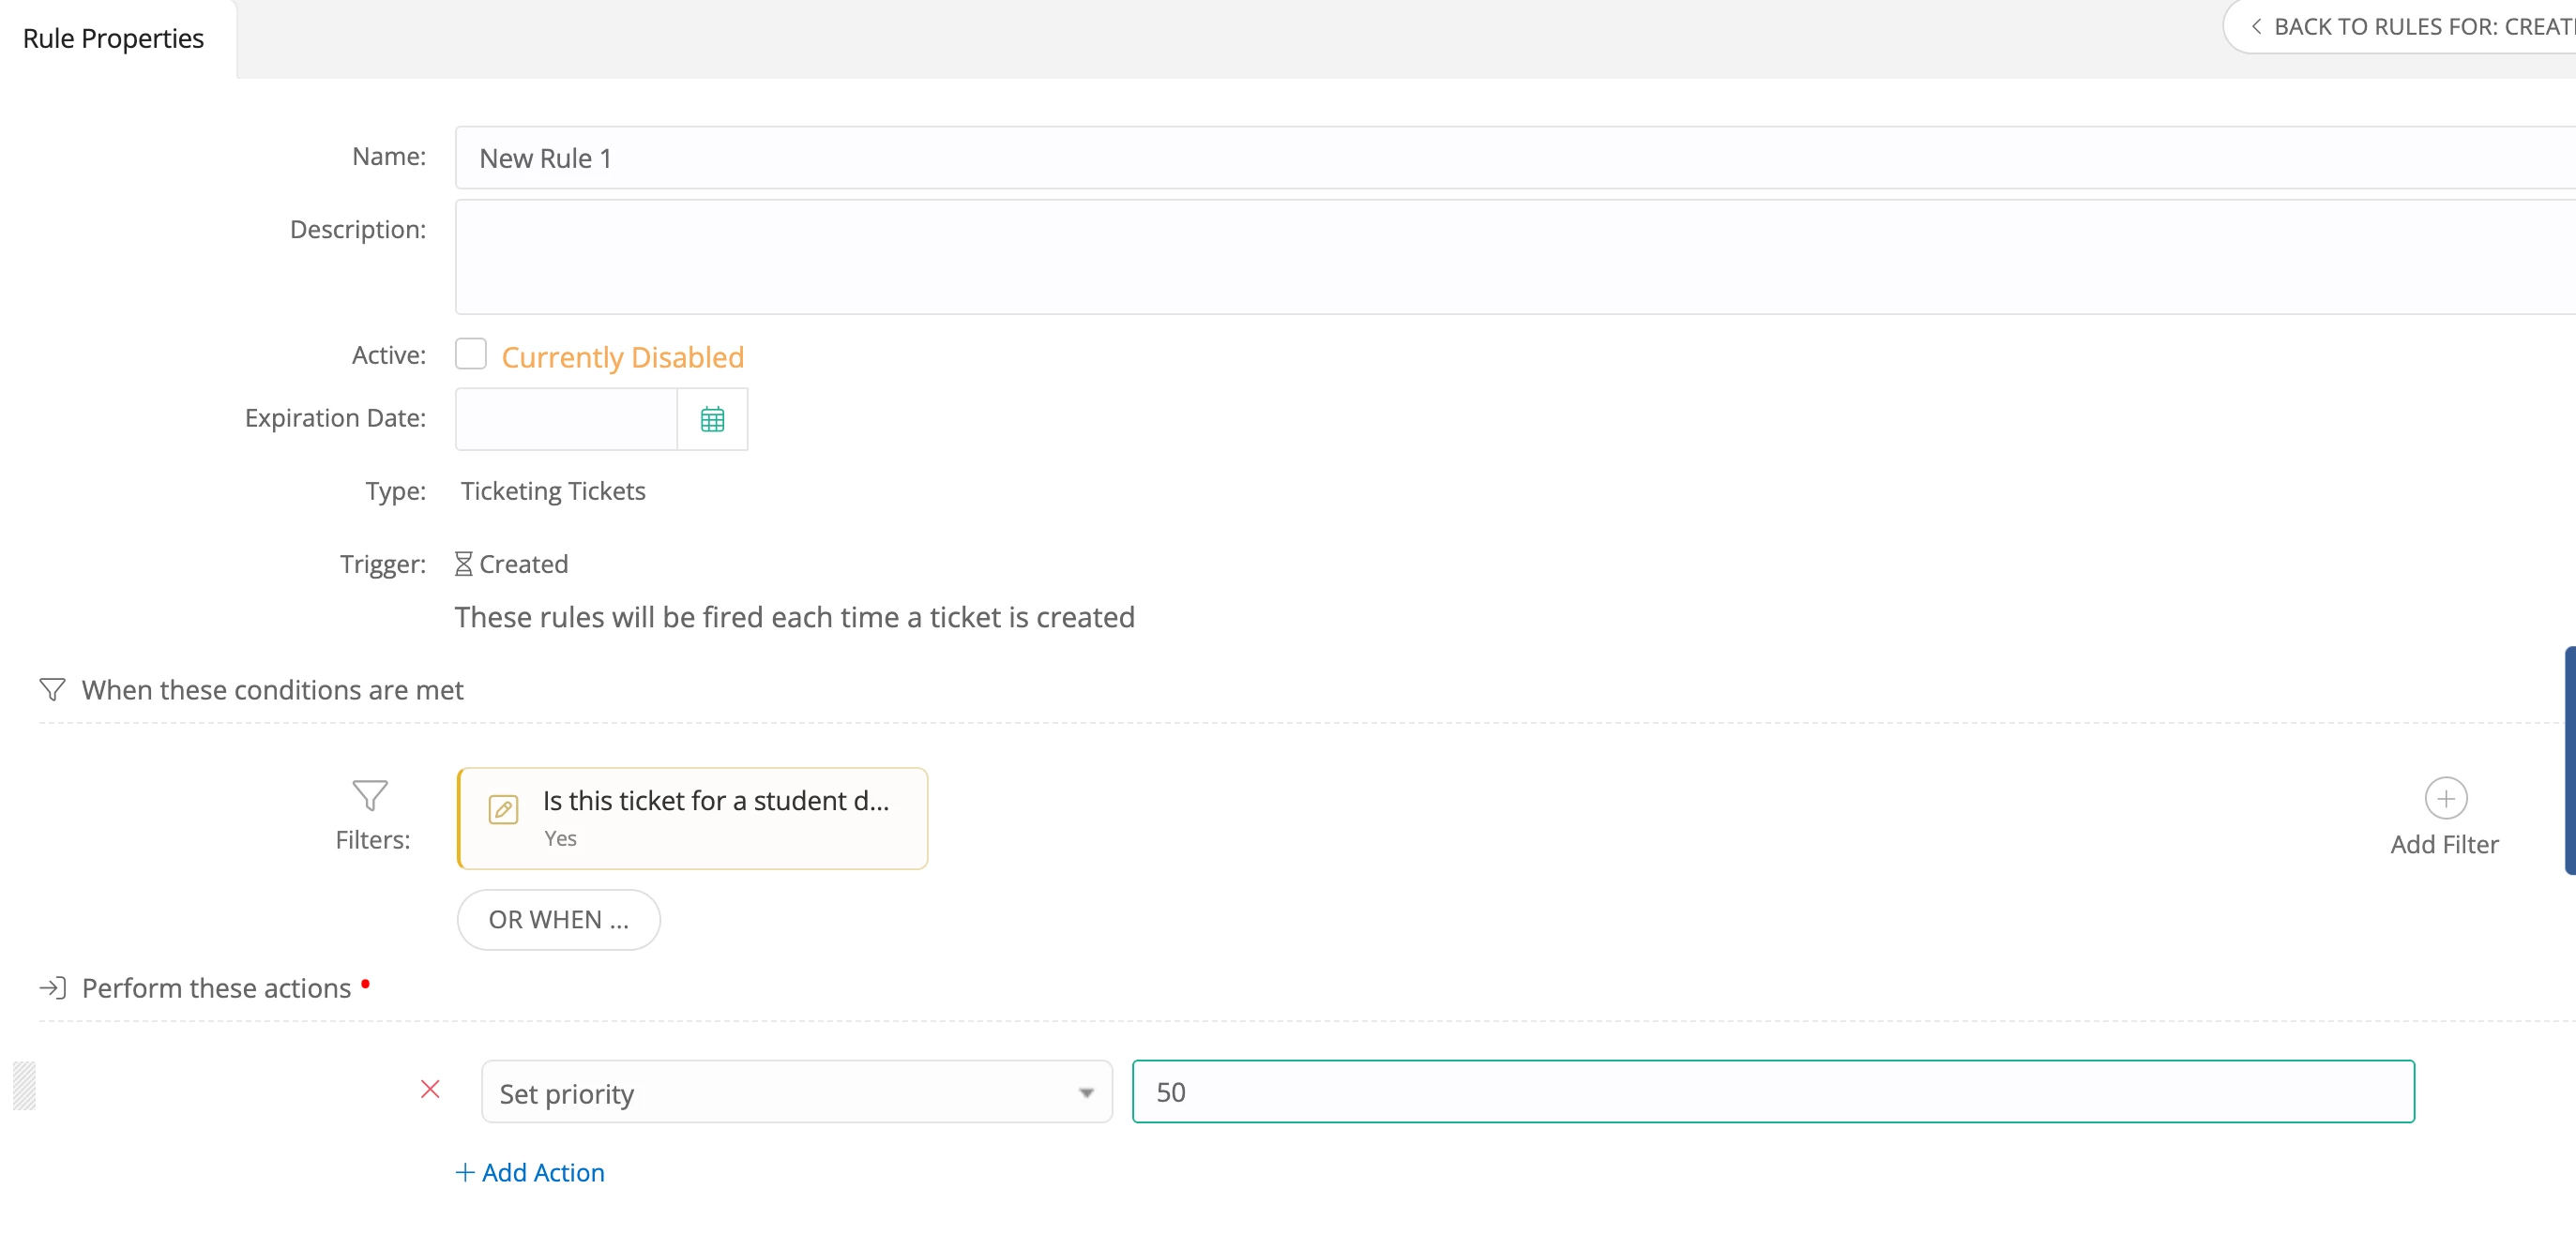The image size is (2576, 1234).
Task: Click the rule Name input field
Action: pos(1500,158)
